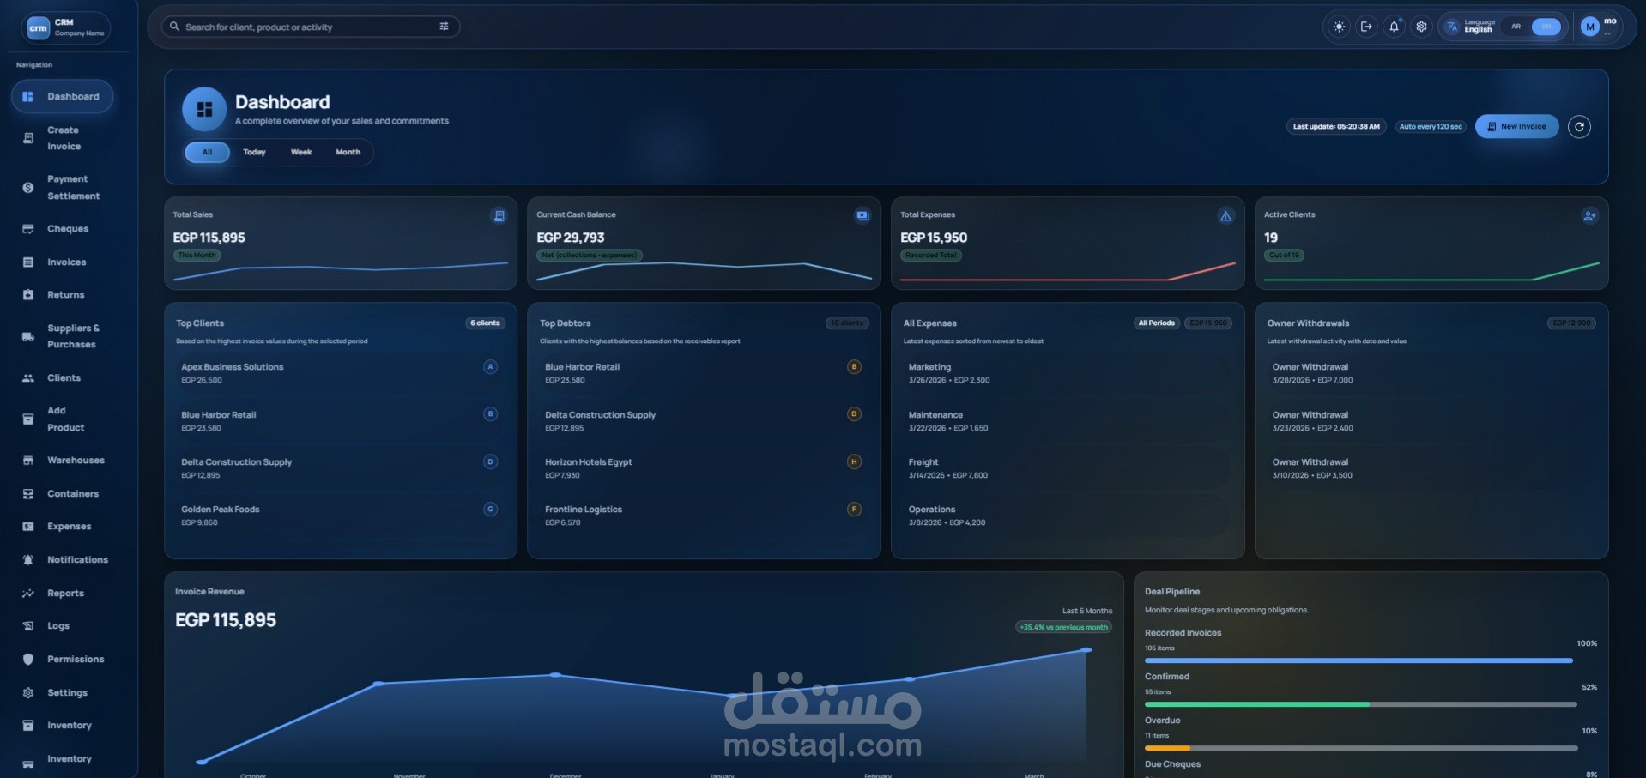Click the A badge for Apex Business Solutions

click(490, 367)
